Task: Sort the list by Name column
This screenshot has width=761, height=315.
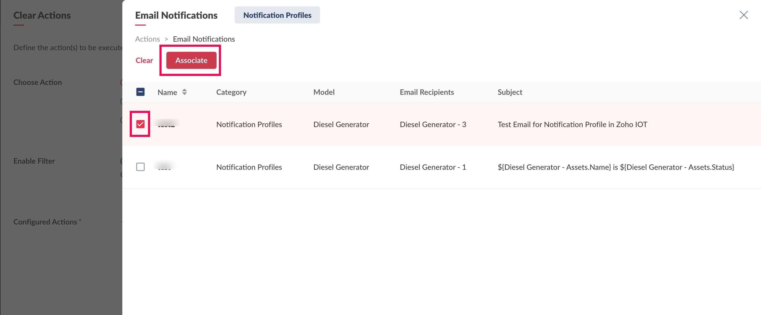Action: (184, 92)
